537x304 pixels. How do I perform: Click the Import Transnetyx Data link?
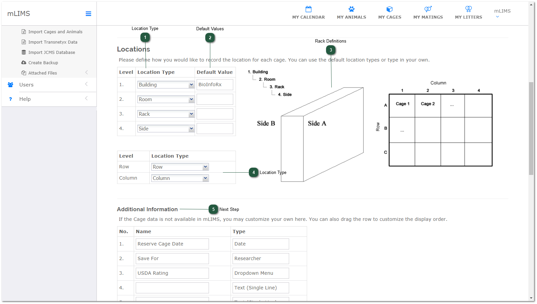tap(53, 42)
